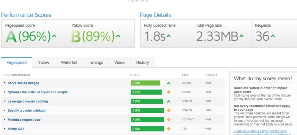Click the YSlow Score B (89%) value
Viewport: 297px width, 135px height.
click(93, 36)
